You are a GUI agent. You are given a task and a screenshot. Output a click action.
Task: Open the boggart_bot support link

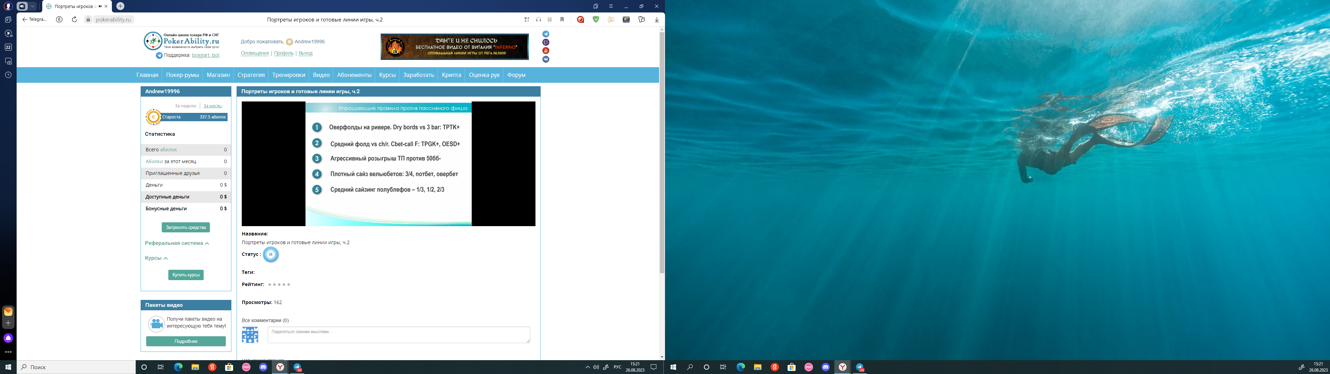coord(205,55)
